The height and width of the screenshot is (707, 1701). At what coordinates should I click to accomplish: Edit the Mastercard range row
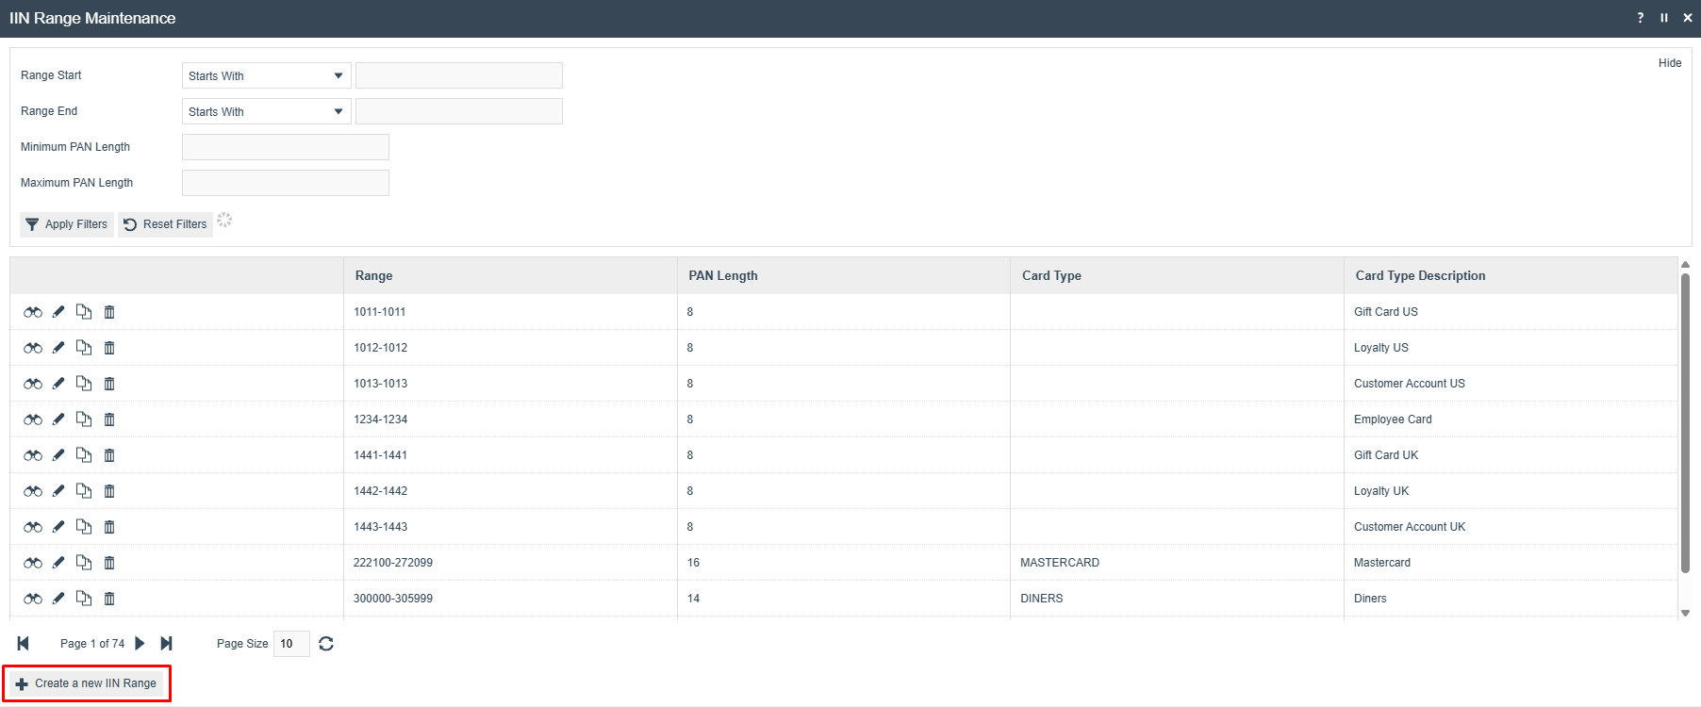(x=58, y=563)
